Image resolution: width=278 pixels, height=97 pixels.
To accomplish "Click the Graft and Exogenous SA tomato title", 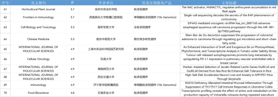I will 229,49.
